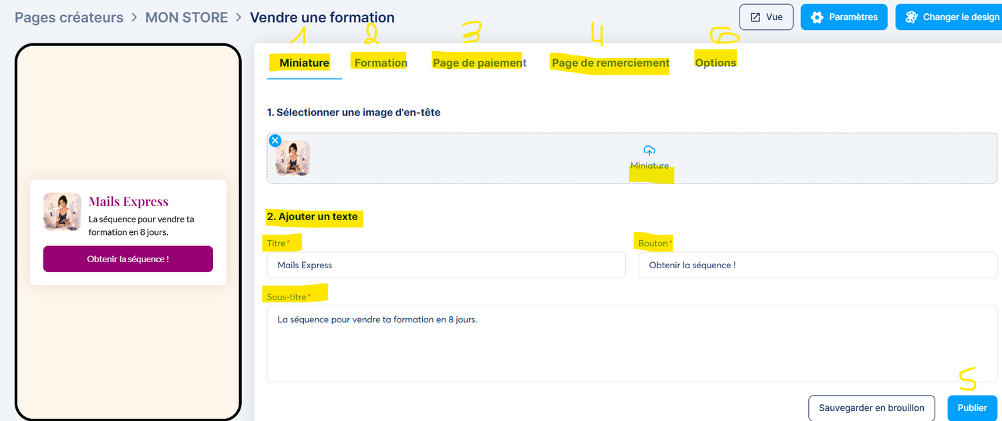Click preview button Obtenir la séquence !
Image resolution: width=1002 pixels, height=421 pixels.
click(128, 259)
